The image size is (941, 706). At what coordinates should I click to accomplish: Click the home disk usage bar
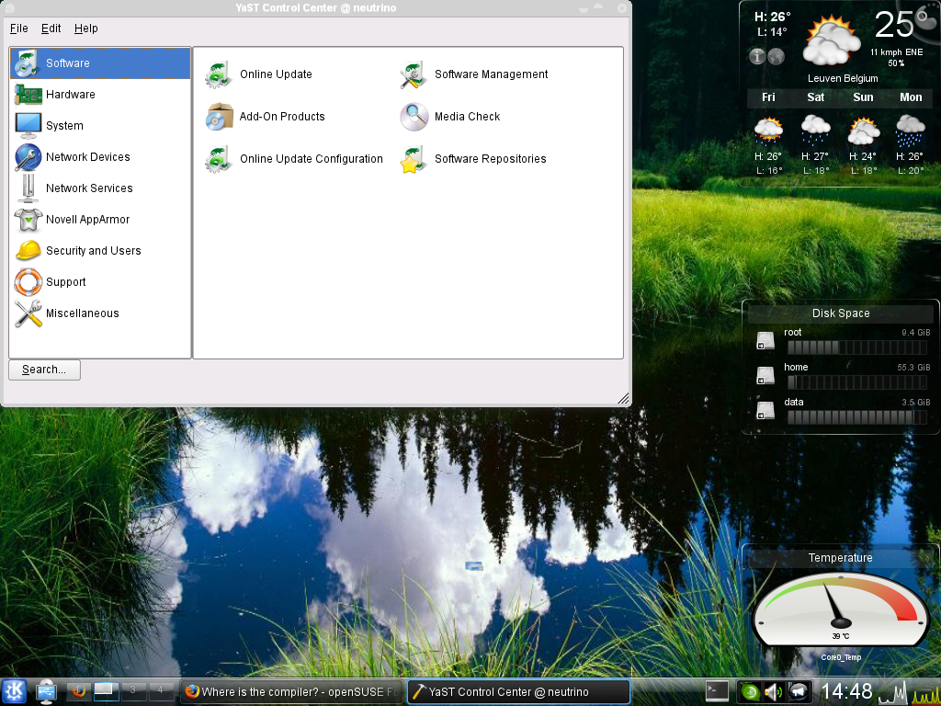856,381
